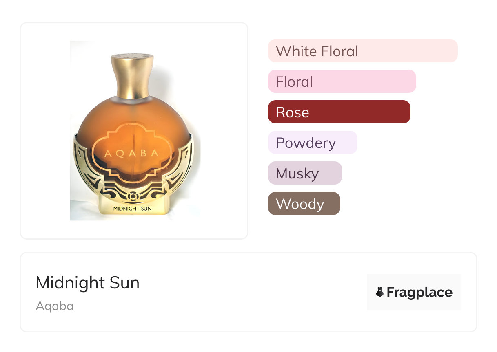This screenshot has height=352, width=497.
Task: Click the Fragplace wordmark text
Action: tap(419, 292)
